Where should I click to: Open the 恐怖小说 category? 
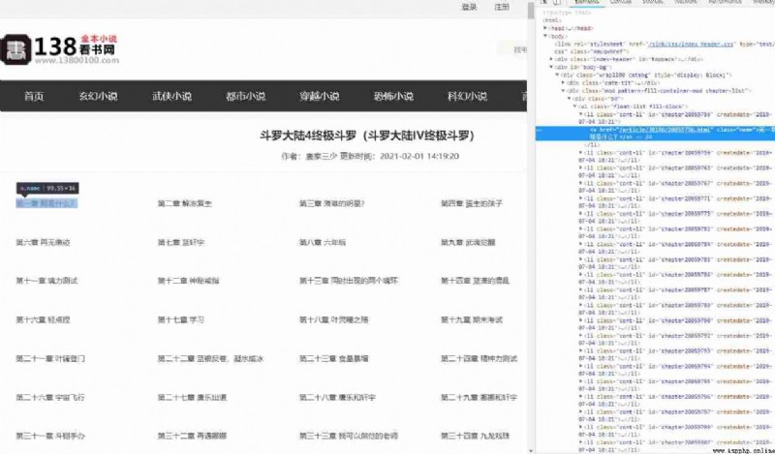(x=393, y=96)
